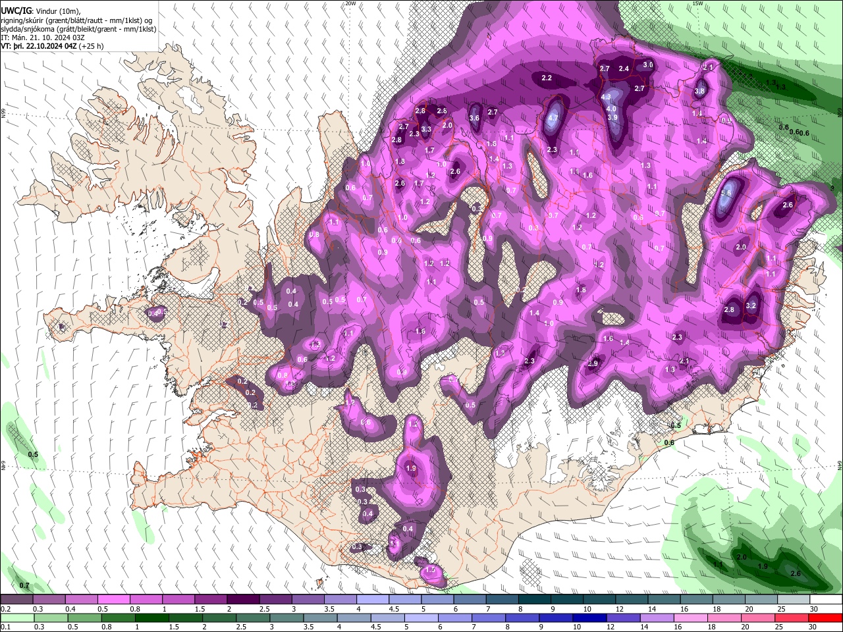Click the 2.4 snowfall value
Viewport: 843px width, 632px height.
coord(624,68)
